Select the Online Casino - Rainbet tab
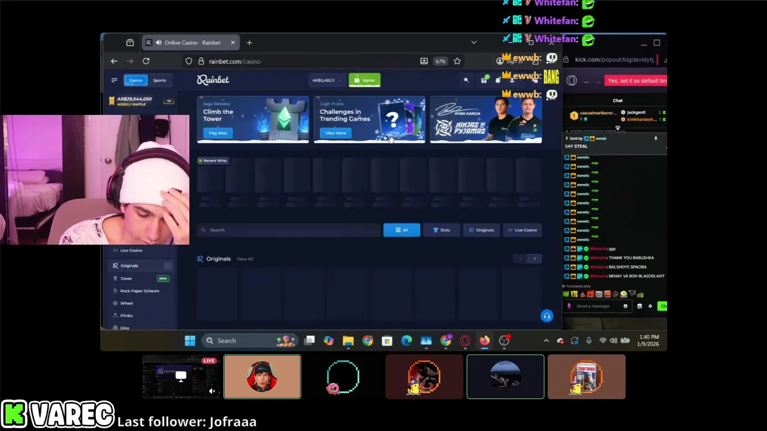 pos(191,43)
